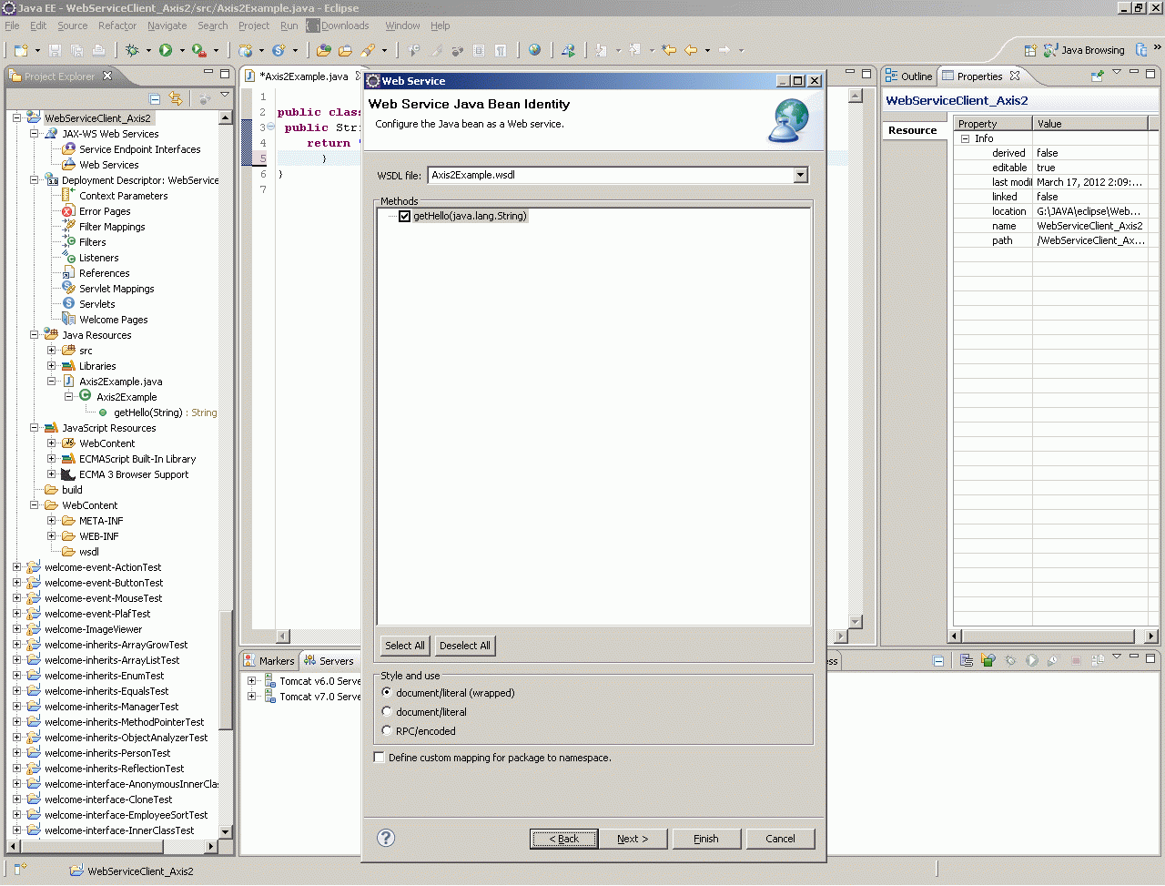Screen dimensions: 1165x886
Task: Enable Define custom mapping for package checkbox
Action: click(x=380, y=758)
